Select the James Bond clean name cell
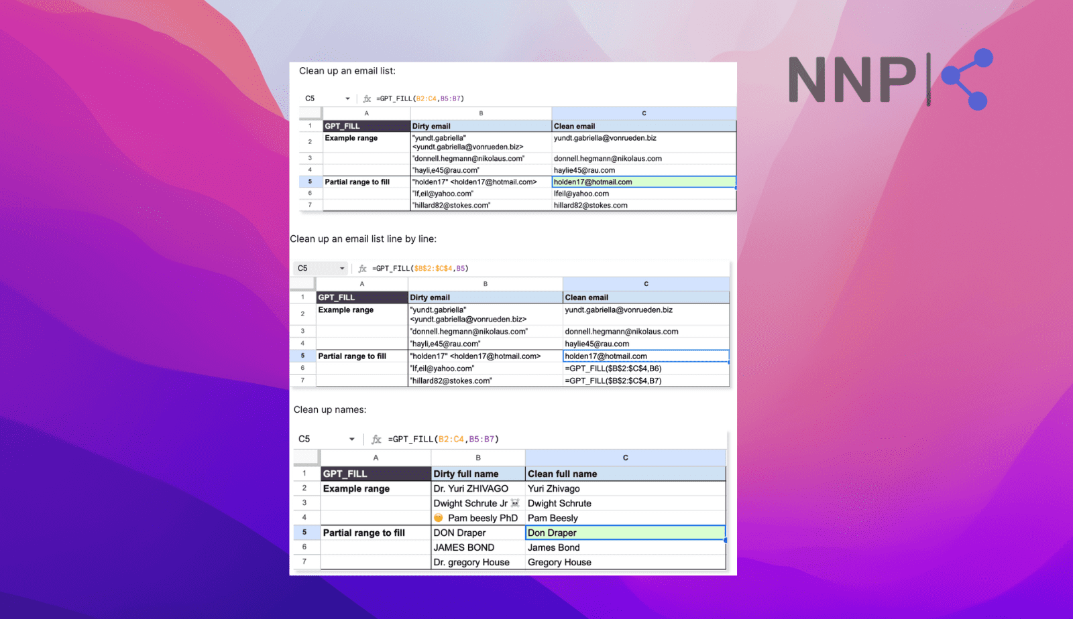This screenshot has height=619, width=1073. coord(625,547)
